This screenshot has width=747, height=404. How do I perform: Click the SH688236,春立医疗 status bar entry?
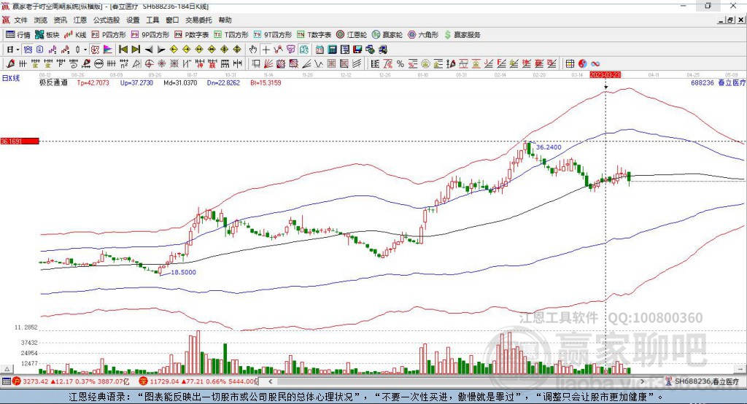coord(703,381)
